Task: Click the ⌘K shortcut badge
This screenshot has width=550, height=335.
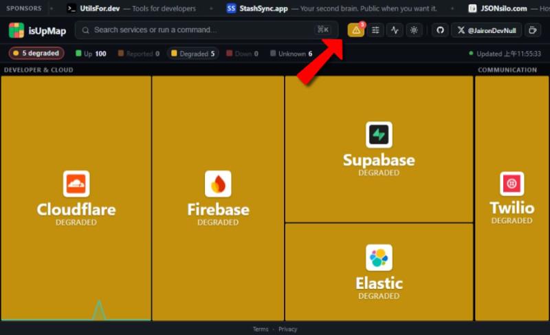Action: point(323,30)
